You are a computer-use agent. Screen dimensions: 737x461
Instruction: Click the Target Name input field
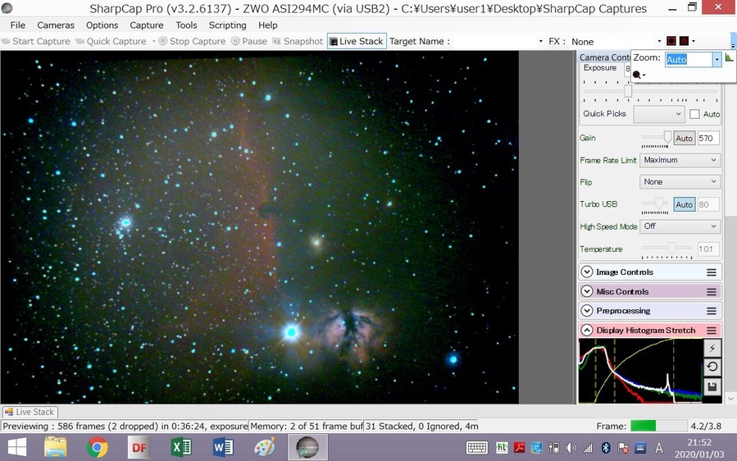[494, 41]
